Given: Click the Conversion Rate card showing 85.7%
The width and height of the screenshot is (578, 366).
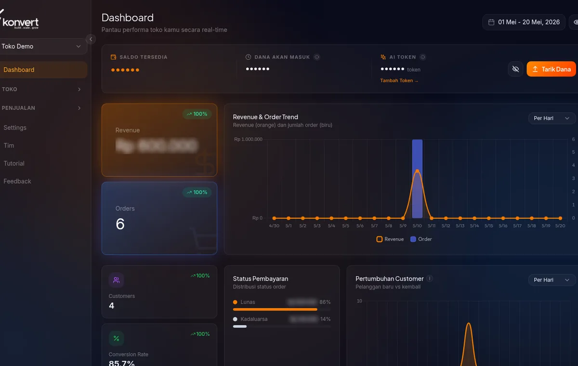Looking at the screenshot, I should coord(159,345).
